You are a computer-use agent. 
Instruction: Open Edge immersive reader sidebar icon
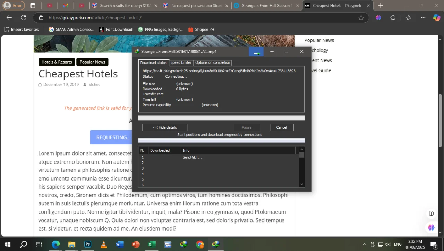tap(431, 214)
